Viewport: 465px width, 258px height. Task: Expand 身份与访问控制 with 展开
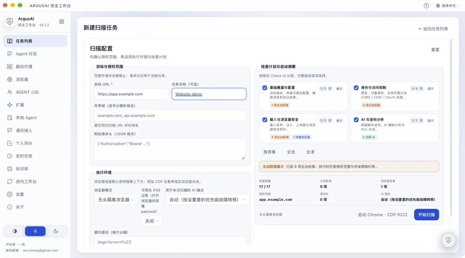pos(431,88)
